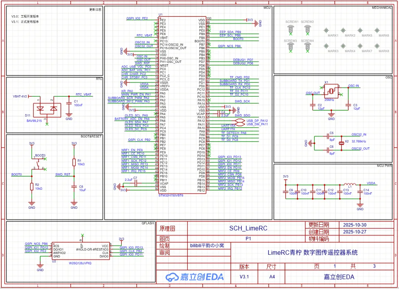This screenshot has width=399, height=289.
Task: Select the D11 BAV99 dual diode
Action: tap(46, 109)
